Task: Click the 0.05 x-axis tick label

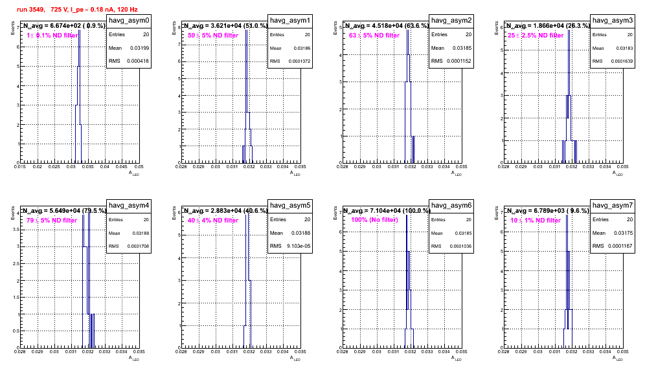Action: [x=139, y=167]
